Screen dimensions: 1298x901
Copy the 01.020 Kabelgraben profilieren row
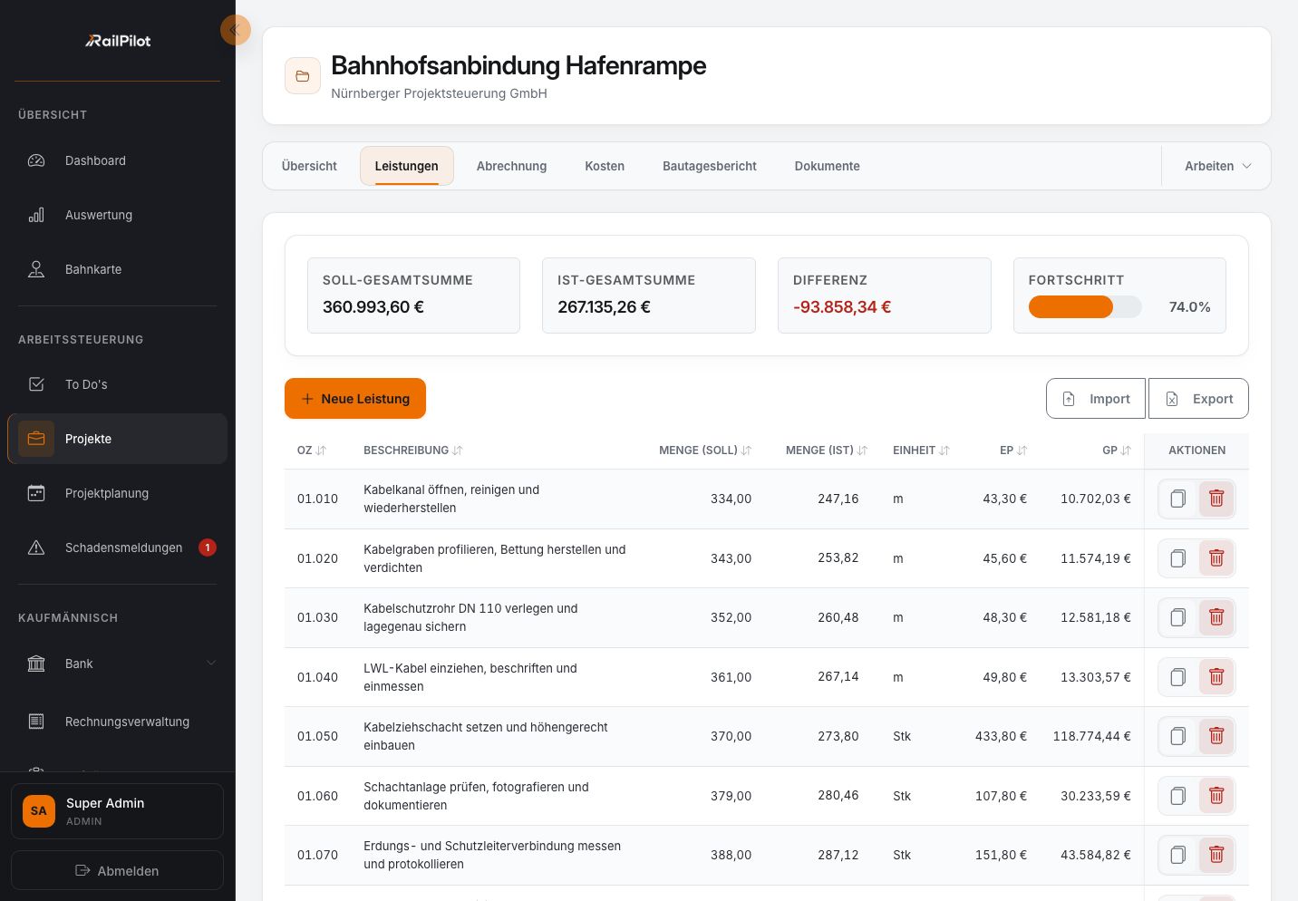coord(1177,558)
